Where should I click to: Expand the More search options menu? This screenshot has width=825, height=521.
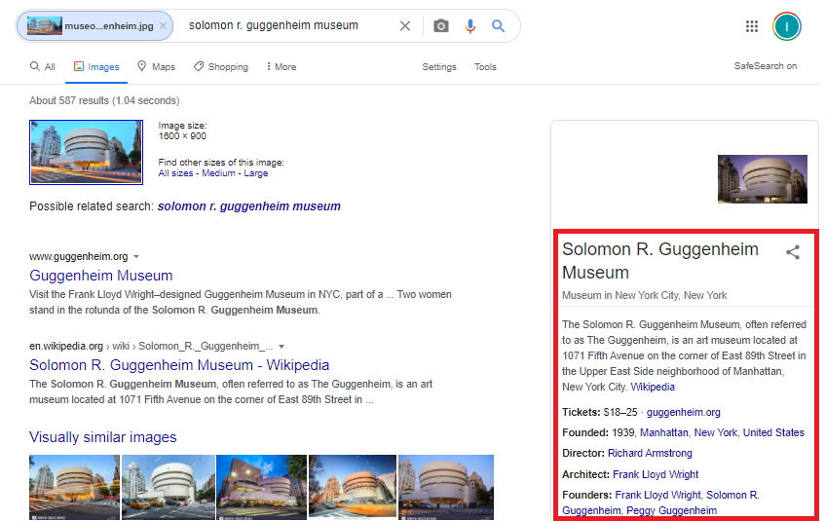pyautogui.click(x=281, y=67)
